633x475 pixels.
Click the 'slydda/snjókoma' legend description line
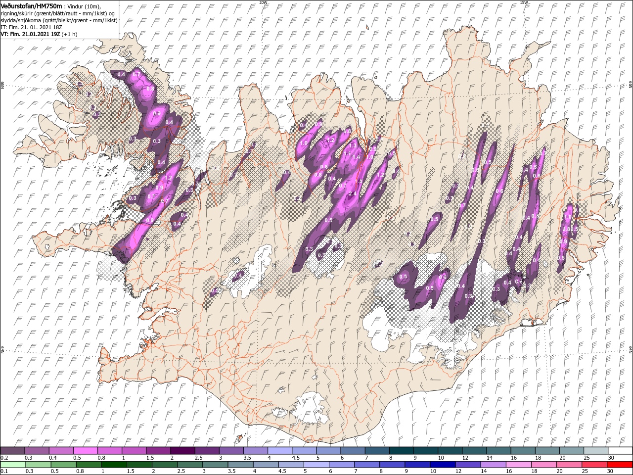coord(58,20)
